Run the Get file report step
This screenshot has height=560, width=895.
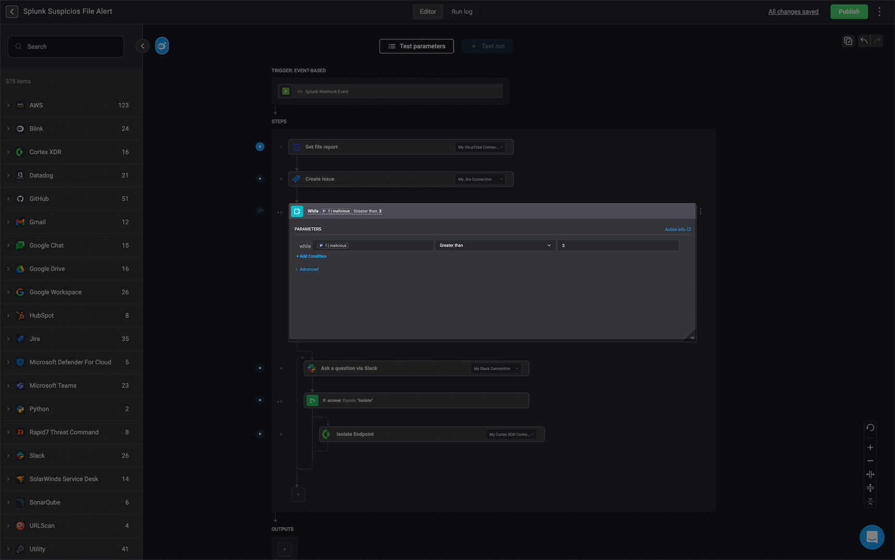click(x=260, y=147)
